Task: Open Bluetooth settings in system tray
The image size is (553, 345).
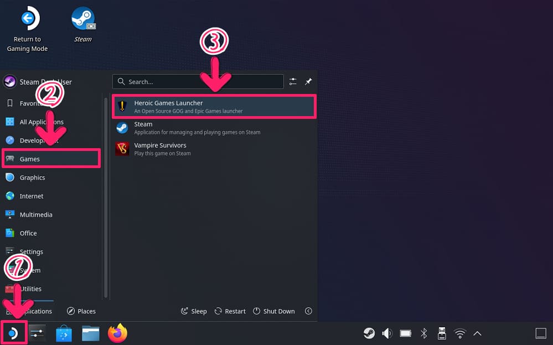Action: tap(424, 333)
